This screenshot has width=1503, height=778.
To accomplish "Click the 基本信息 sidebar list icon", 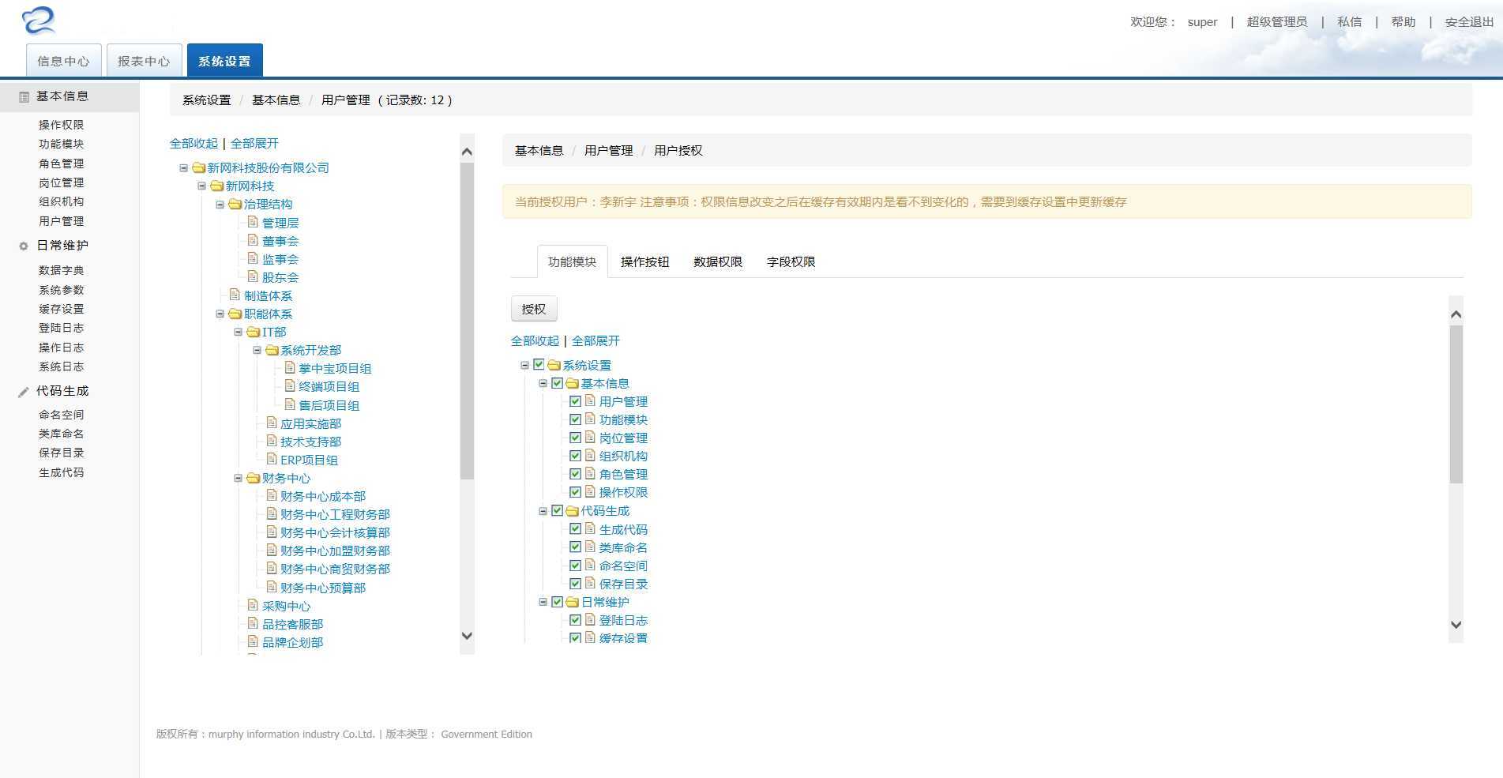I will [x=24, y=97].
